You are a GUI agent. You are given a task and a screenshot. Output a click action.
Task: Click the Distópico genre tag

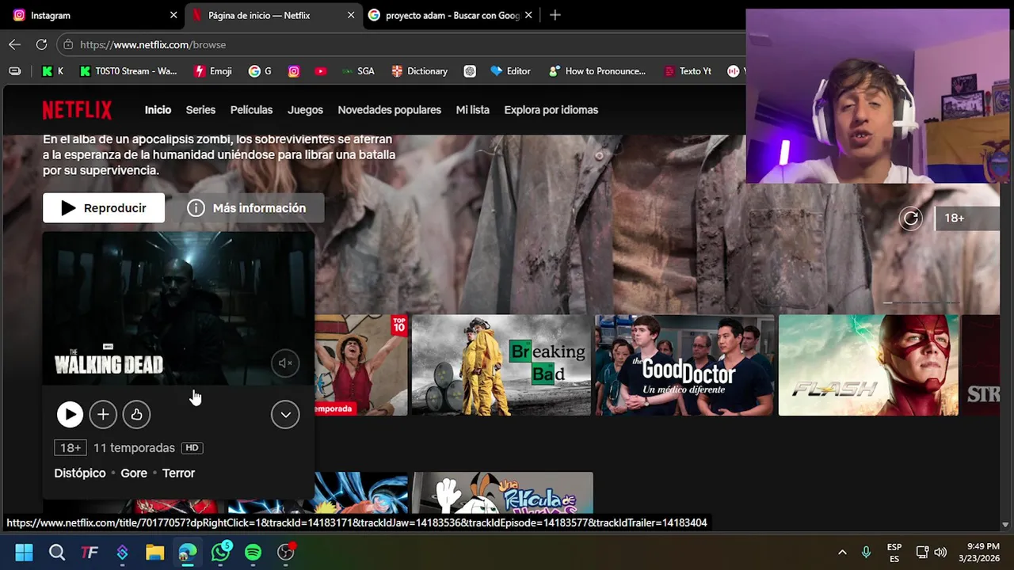pyautogui.click(x=80, y=473)
